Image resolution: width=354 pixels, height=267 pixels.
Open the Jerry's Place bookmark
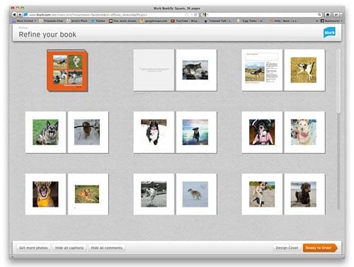tap(77, 21)
